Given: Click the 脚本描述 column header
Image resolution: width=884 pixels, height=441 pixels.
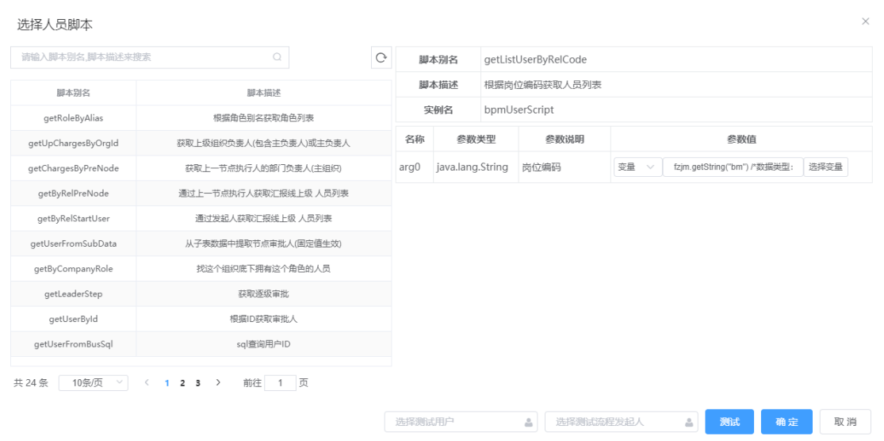Looking at the screenshot, I should tap(264, 93).
